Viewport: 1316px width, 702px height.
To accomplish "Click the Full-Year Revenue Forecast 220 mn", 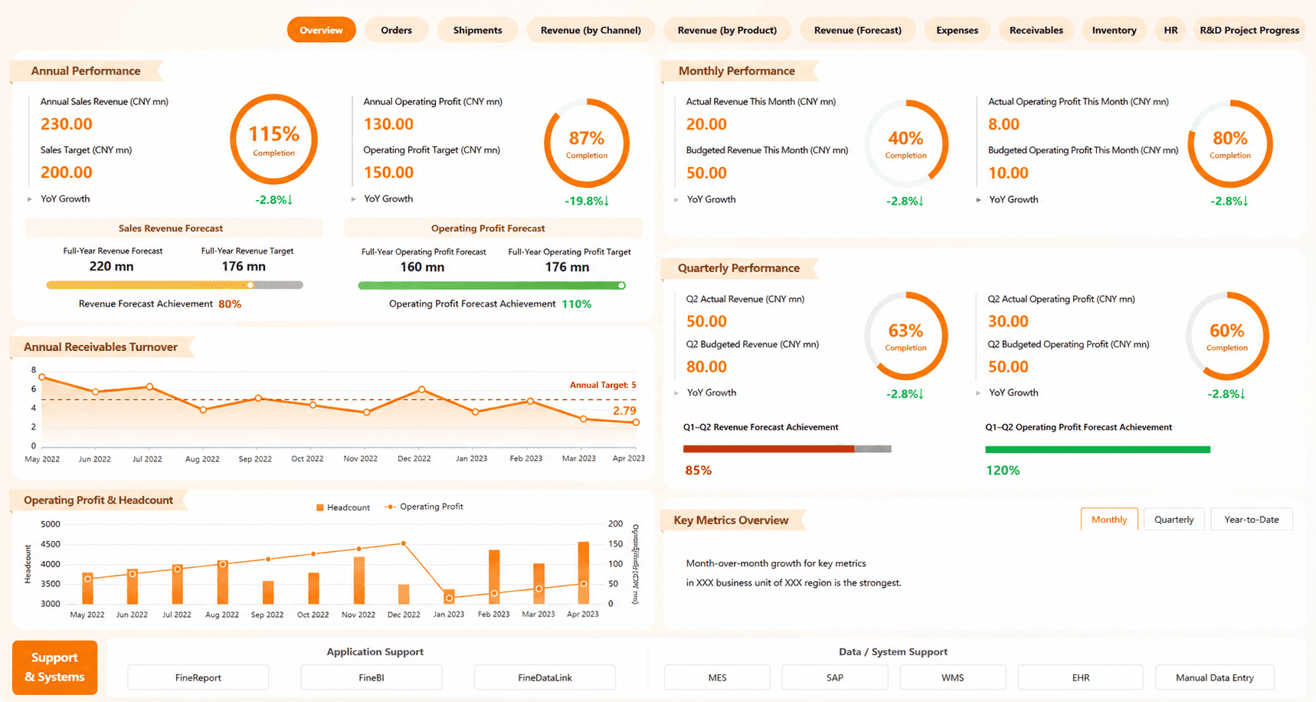I will [x=111, y=267].
